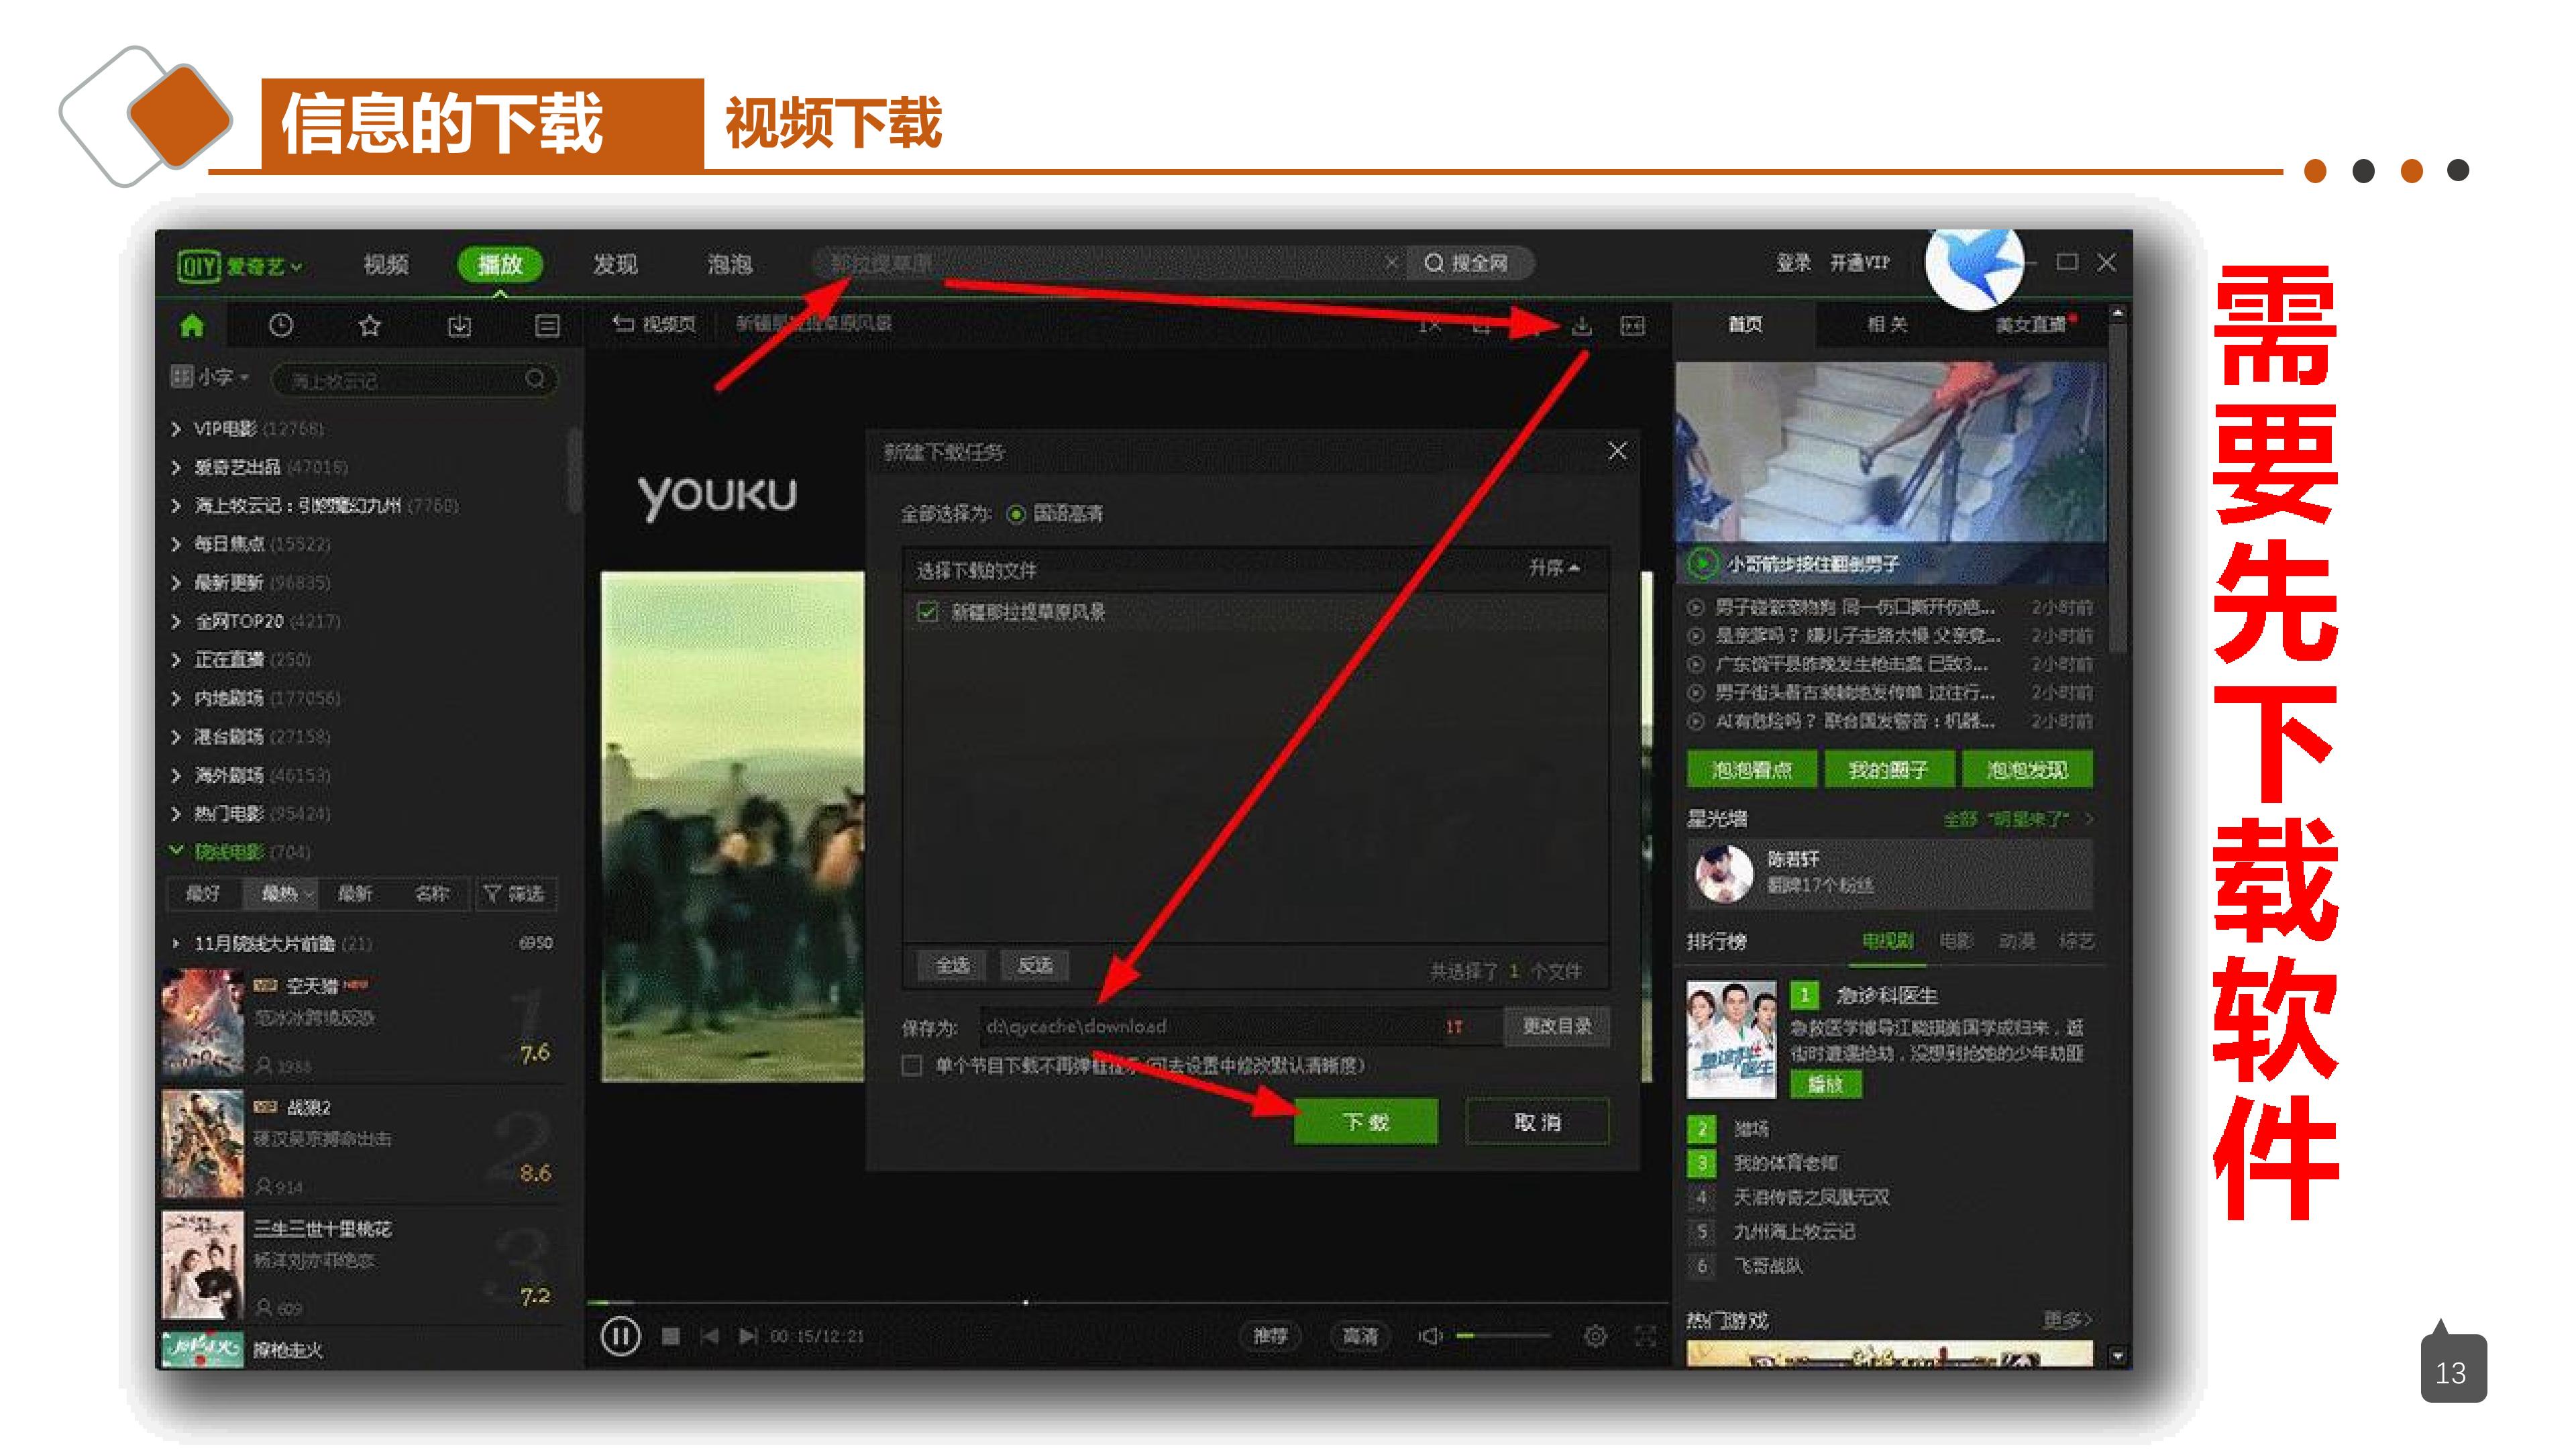This screenshot has width=2576, height=1449.
Task: Adjust the volume slider
Action: pyautogui.click(x=1503, y=1336)
